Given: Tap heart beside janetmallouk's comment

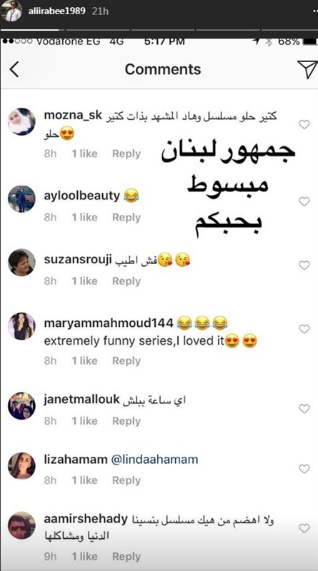Looking at the screenshot, I should click(304, 408).
